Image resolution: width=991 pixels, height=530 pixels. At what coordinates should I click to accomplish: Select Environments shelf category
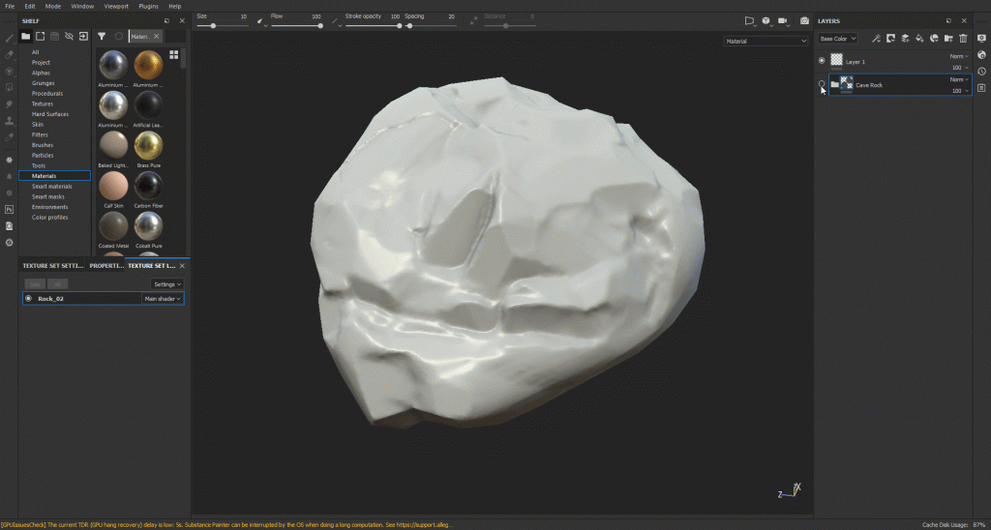tap(48, 207)
